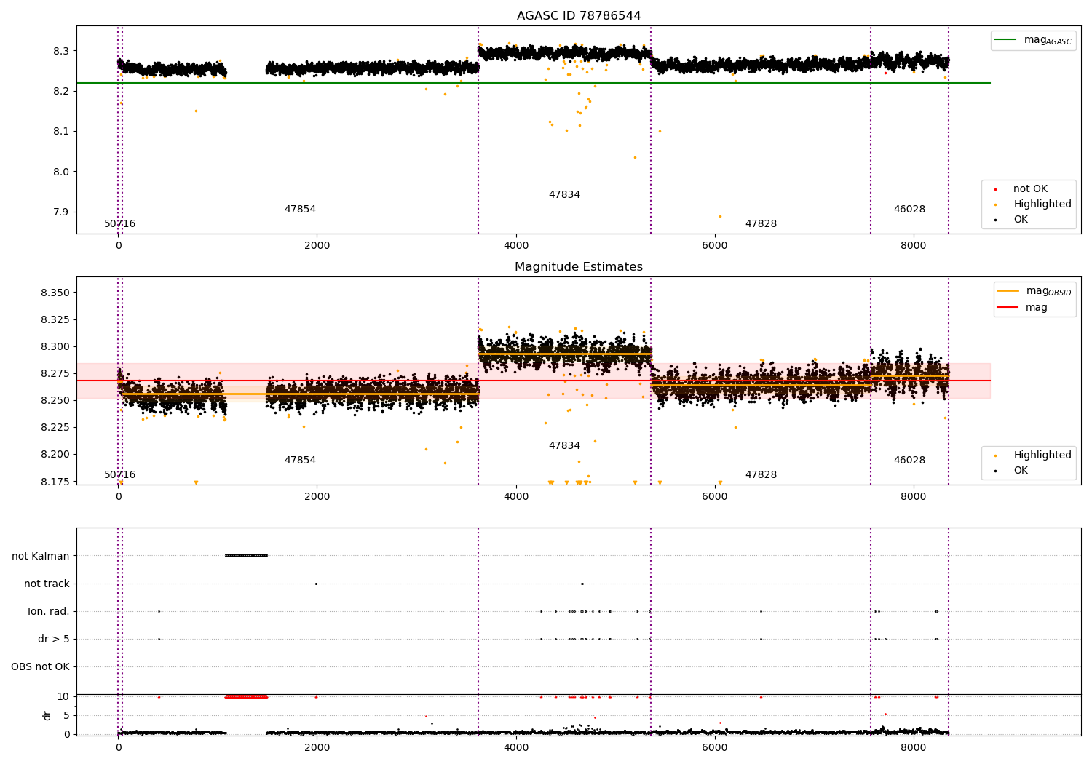Click the '8.200' y-axis tick label
1092x764 pixels.
click(x=55, y=454)
